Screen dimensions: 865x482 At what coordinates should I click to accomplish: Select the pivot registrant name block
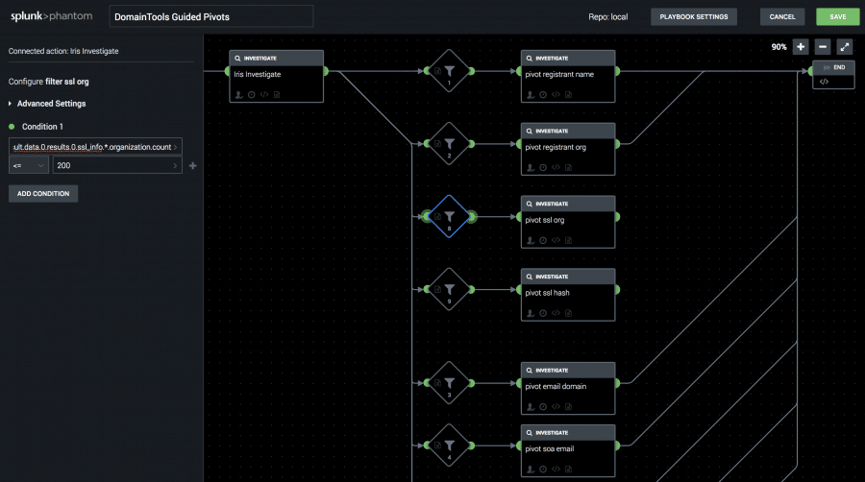(x=568, y=76)
